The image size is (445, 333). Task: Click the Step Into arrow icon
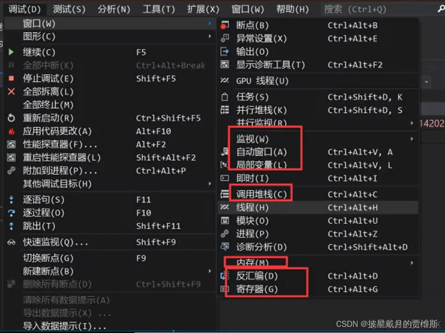coord(11,199)
